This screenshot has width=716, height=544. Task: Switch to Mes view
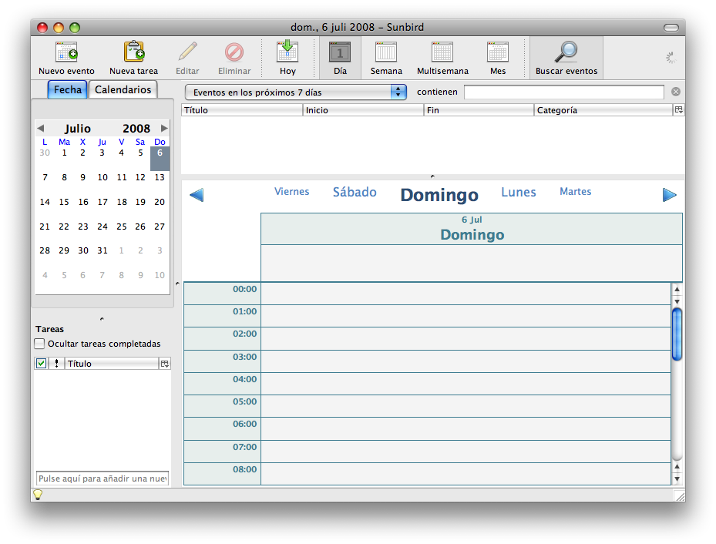[x=498, y=58]
